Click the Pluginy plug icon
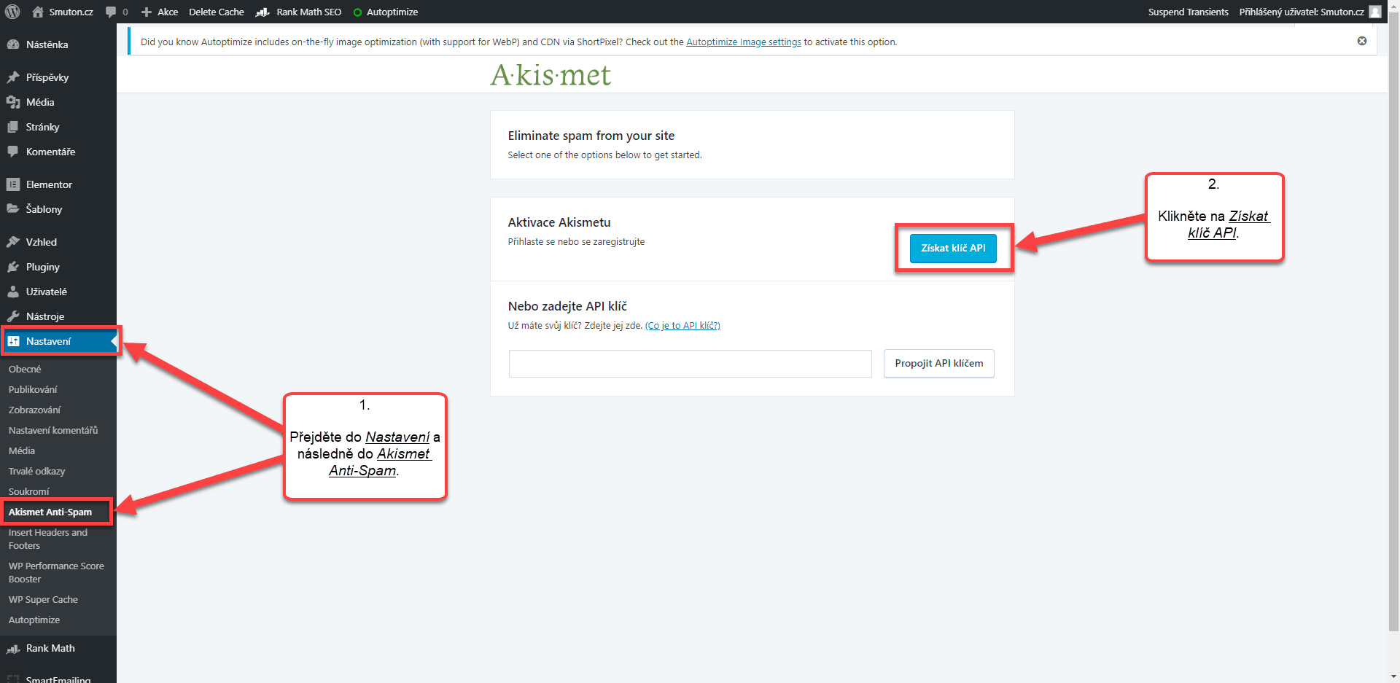 [13, 267]
